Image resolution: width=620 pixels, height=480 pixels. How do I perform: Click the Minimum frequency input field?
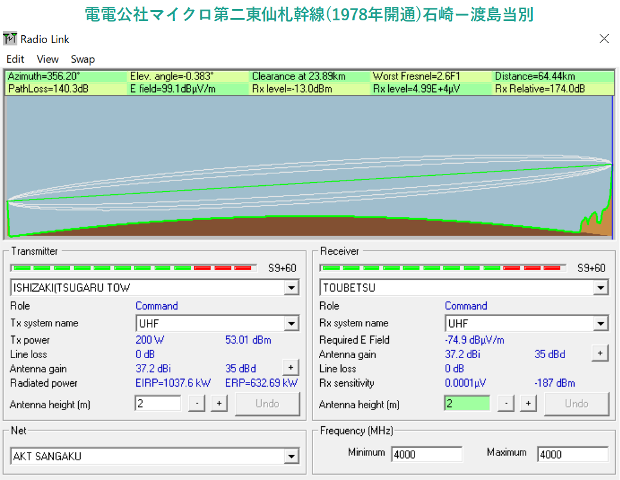[x=426, y=454]
